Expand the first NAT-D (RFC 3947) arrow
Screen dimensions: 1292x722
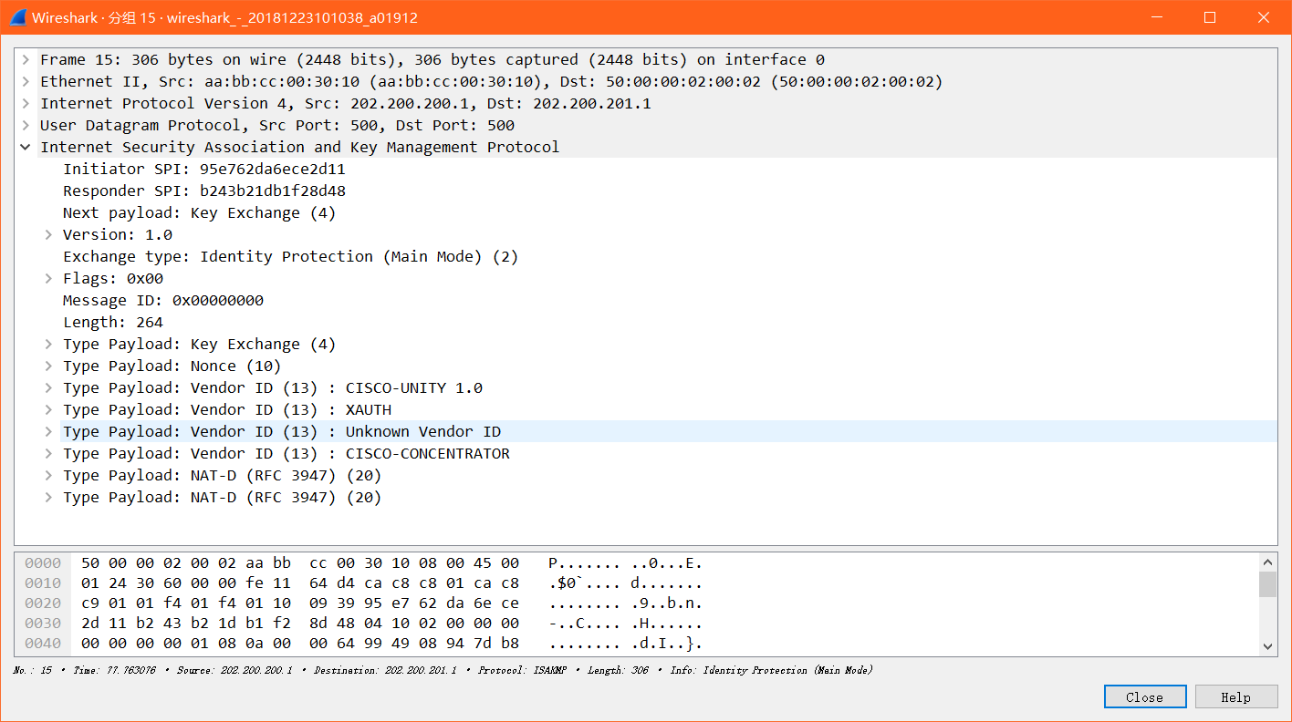pyautogui.click(x=49, y=476)
